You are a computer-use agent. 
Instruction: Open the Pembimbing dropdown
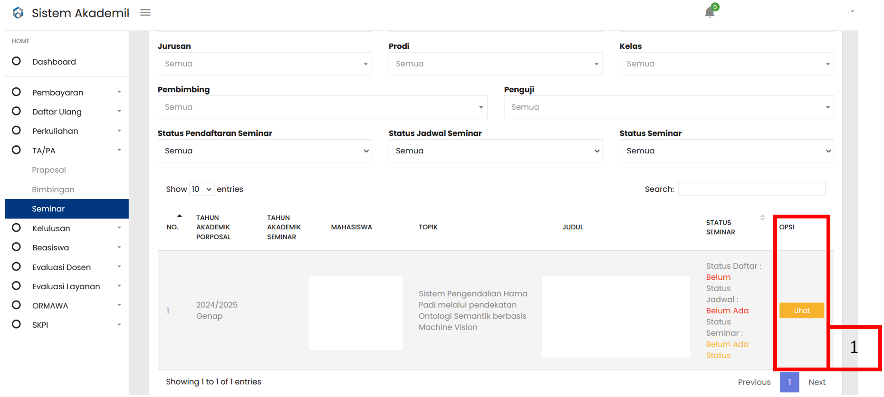[x=323, y=107]
